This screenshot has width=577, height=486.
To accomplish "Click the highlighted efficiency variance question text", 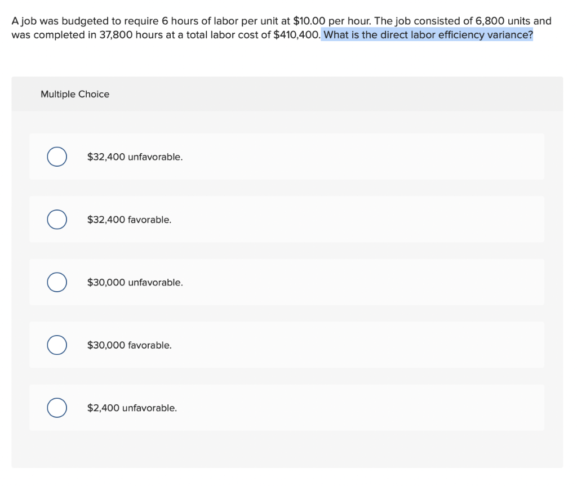I will [428, 35].
